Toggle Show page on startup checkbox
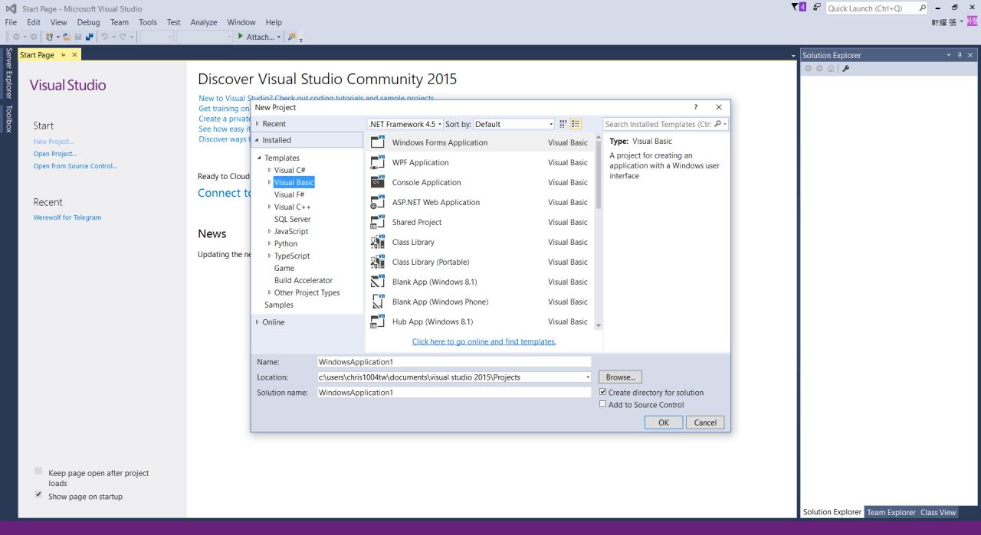981x535 pixels. (39, 494)
